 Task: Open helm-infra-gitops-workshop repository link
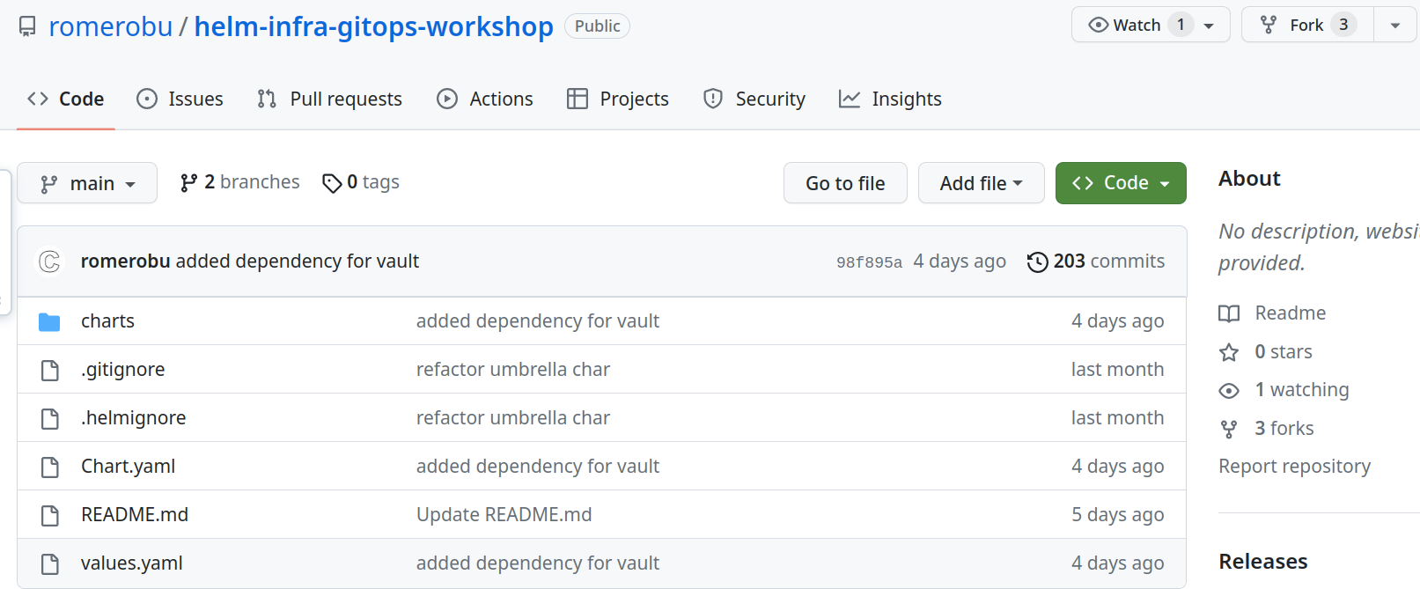click(373, 26)
